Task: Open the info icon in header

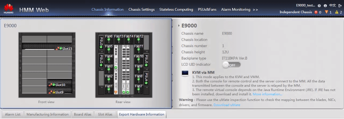Action: click(325, 6)
